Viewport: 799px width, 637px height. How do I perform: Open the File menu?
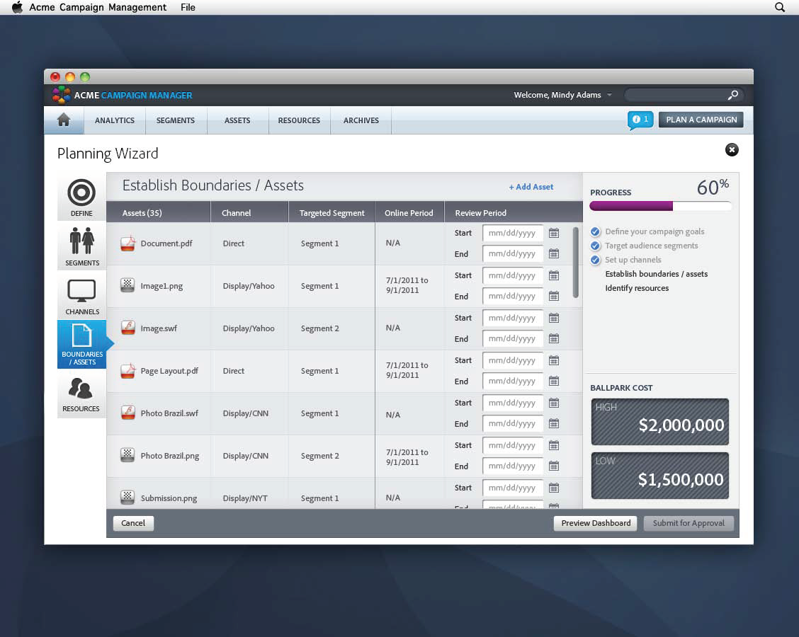click(188, 7)
